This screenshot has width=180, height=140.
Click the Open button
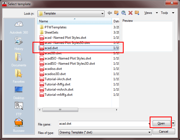(x=161, y=123)
